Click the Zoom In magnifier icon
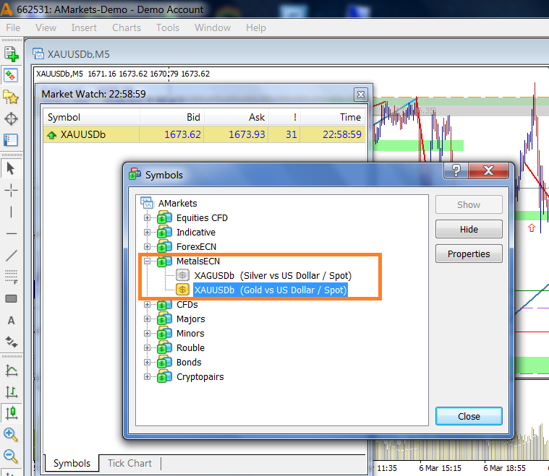 pyautogui.click(x=11, y=435)
